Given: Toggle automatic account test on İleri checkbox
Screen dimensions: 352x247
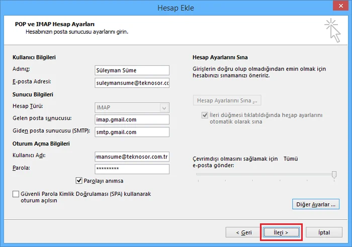Looking at the screenshot, I should tap(205, 115).
